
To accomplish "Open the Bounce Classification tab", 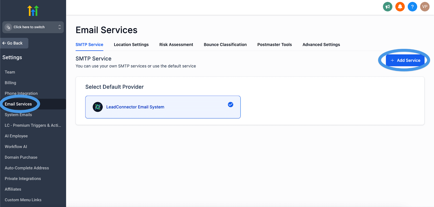I will (225, 45).
